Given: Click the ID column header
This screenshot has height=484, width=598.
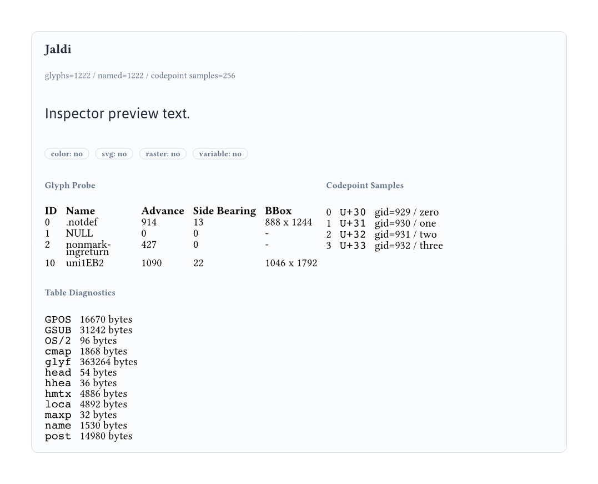Looking at the screenshot, I should pos(51,211).
